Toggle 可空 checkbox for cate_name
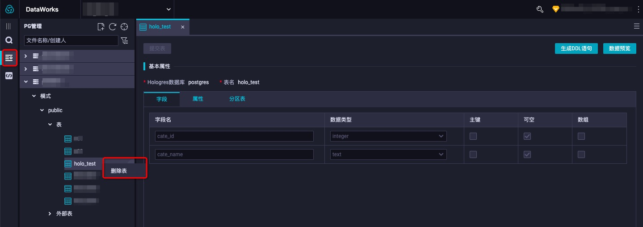Screen dimensions: 643x227 [527, 154]
